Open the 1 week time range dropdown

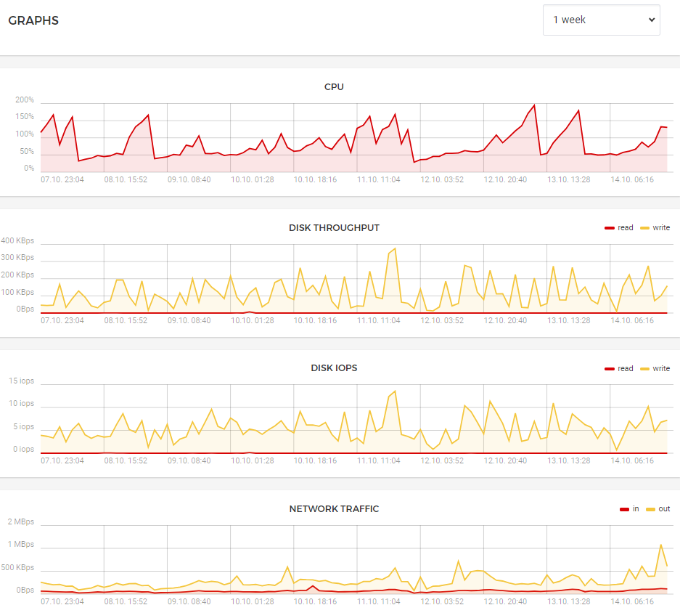click(601, 20)
